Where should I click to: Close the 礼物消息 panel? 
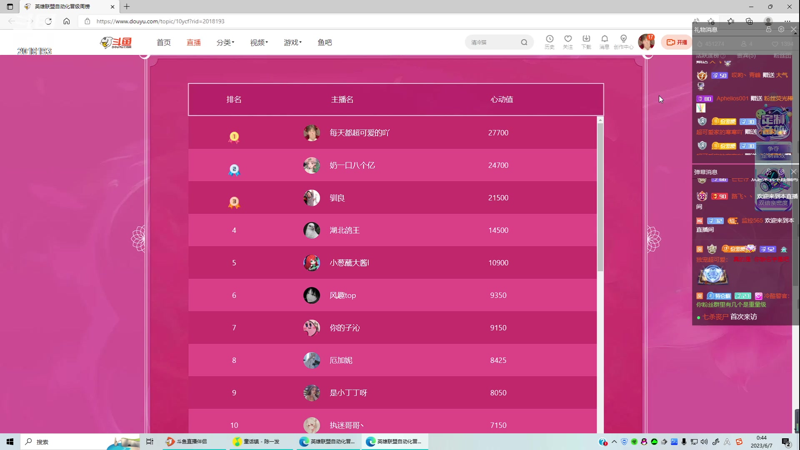[794, 30]
